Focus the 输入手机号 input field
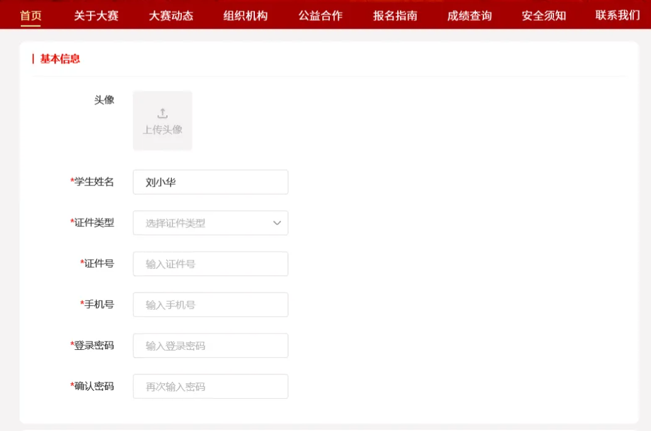The width and height of the screenshot is (651, 431). point(210,305)
